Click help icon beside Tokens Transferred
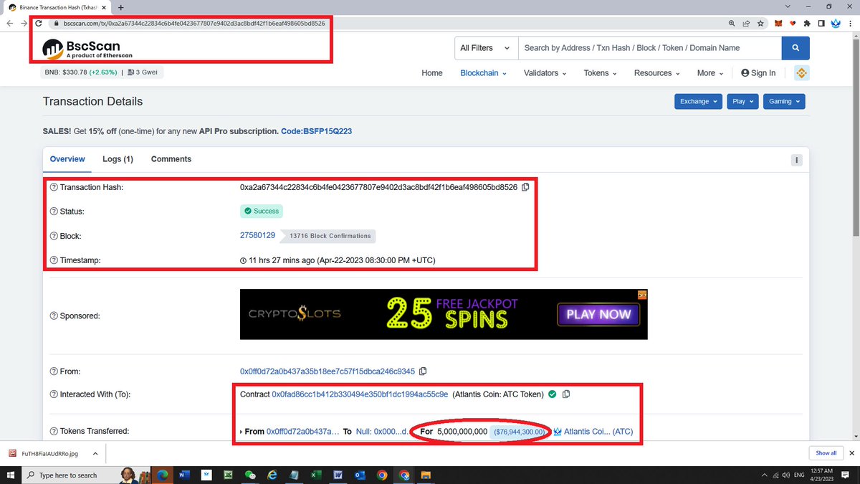Screen dimensions: 860x484 coord(54,432)
